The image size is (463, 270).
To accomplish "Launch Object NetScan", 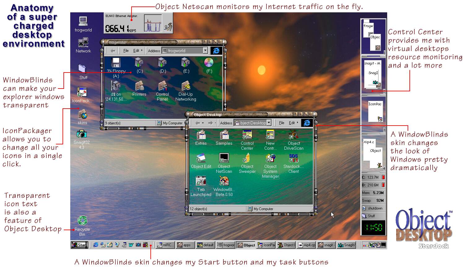I will 224,163.
